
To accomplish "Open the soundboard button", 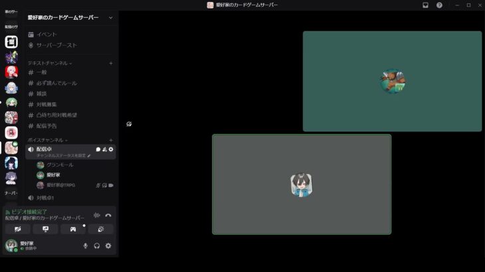I will tap(100, 229).
